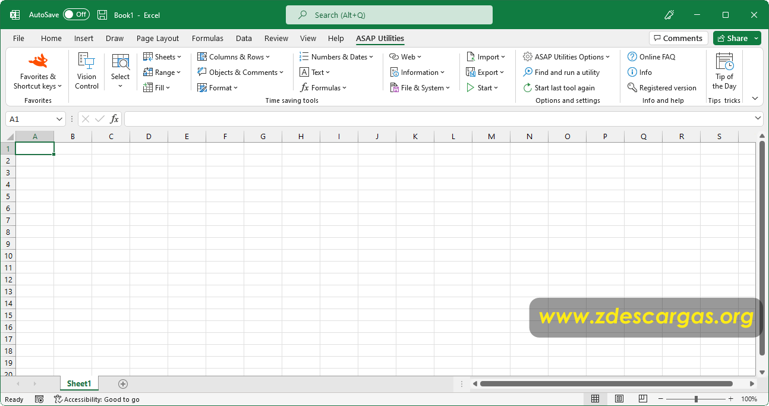Switch to the Review tab
The width and height of the screenshot is (769, 406).
[276, 39]
